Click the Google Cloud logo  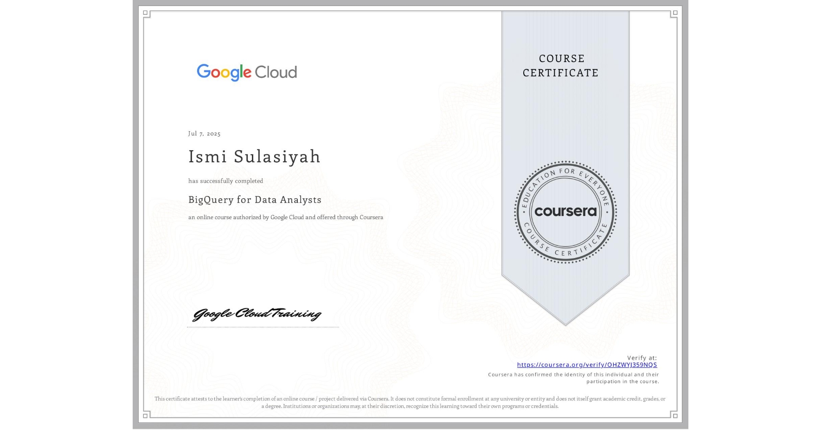246,72
